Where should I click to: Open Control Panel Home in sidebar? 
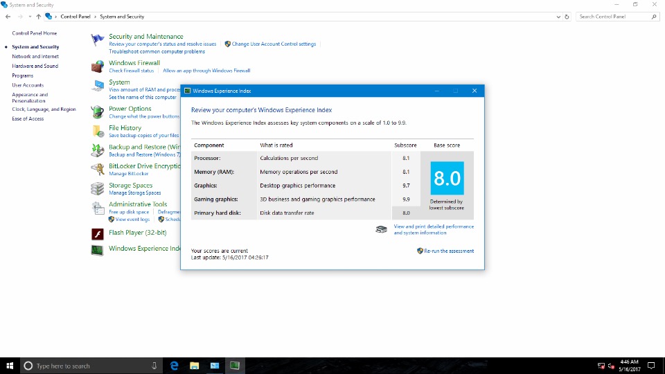tap(35, 33)
